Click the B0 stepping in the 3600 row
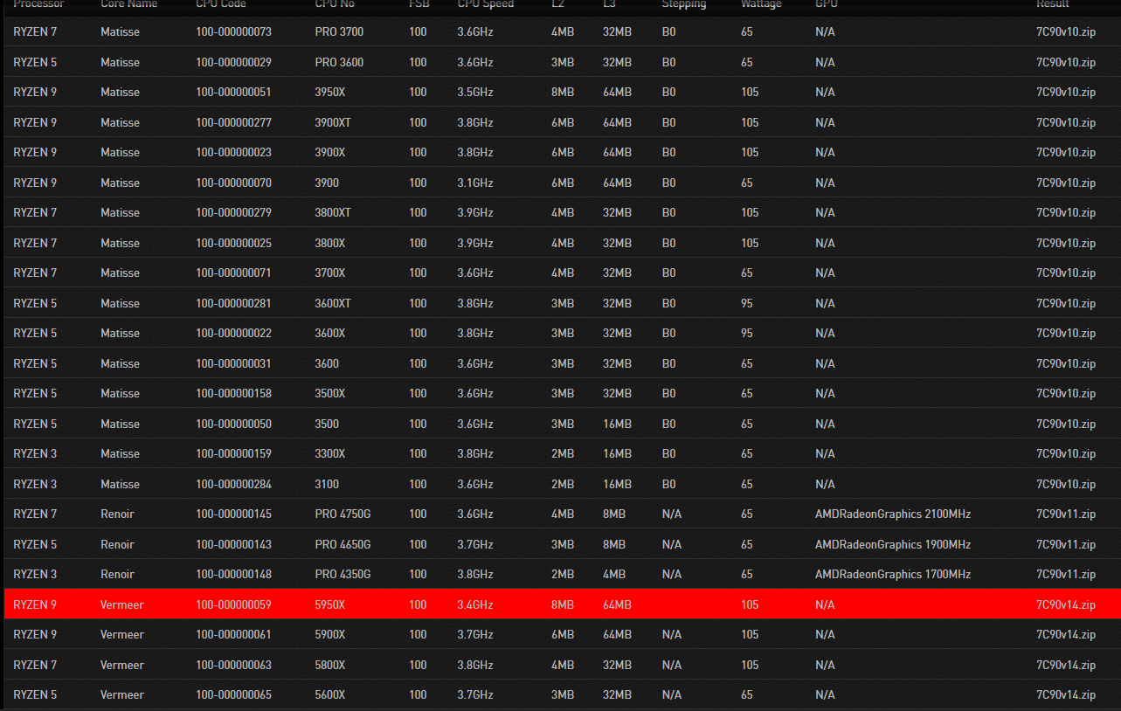 tap(668, 363)
